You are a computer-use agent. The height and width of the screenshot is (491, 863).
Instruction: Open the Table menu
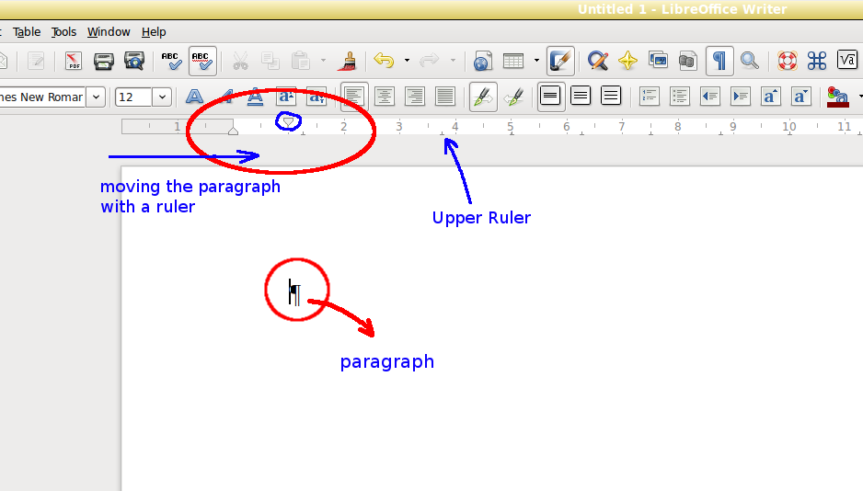click(27, 32)
